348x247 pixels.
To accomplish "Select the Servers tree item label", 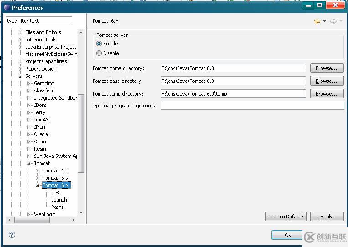I will (x=33, y=76).
